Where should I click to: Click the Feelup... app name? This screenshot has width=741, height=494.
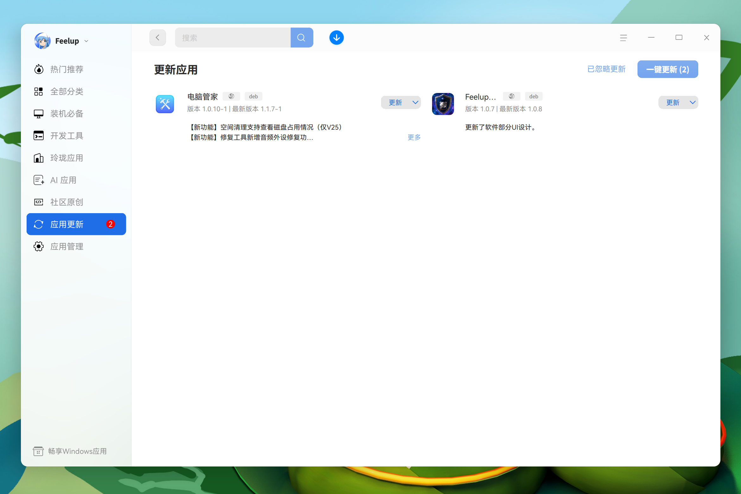point(480,97)
